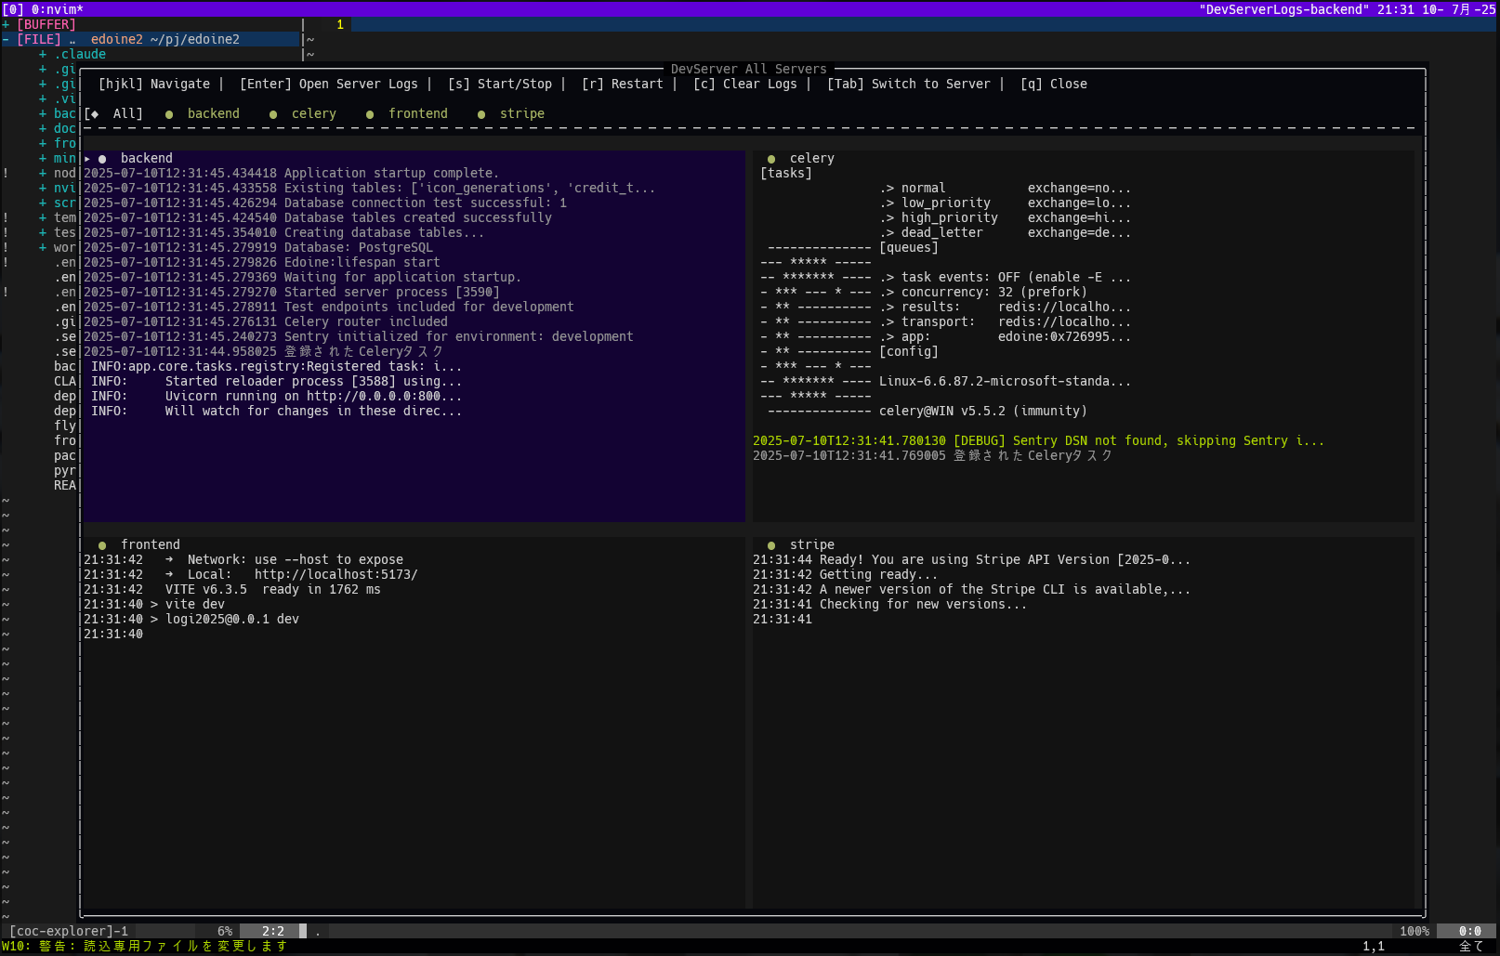Click the localhost:5173 URL in the frontend log

pyautogui.click(x=336, y=574)
